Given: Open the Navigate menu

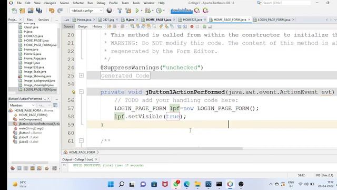Looking at the screenshot, I should (x=50, y=3).
